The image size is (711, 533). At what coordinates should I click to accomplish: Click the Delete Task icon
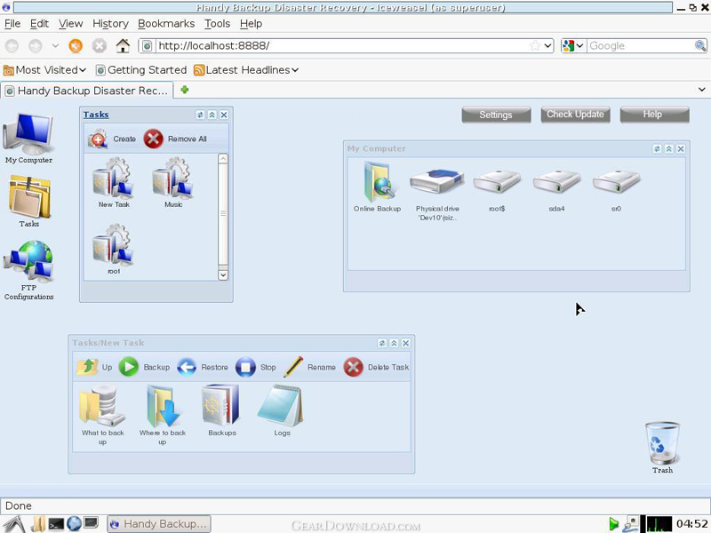353,367
